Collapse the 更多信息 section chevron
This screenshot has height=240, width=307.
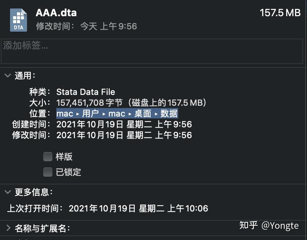(x=8, y=192)
